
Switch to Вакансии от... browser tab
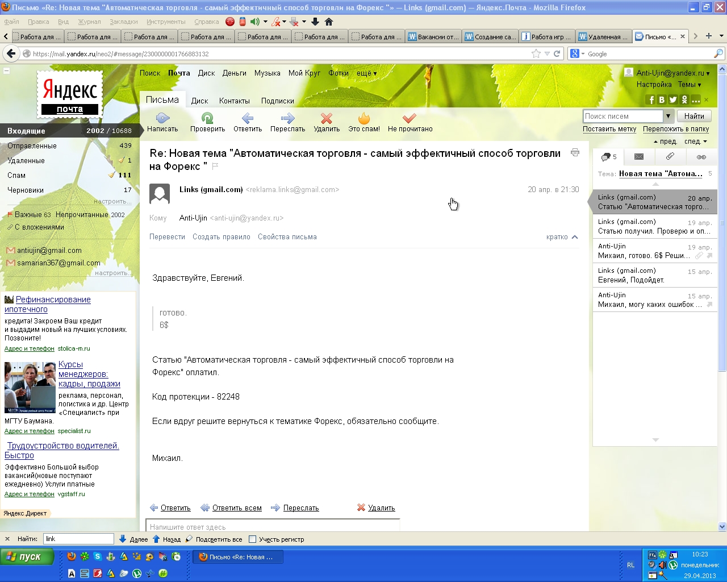(433, 36)
